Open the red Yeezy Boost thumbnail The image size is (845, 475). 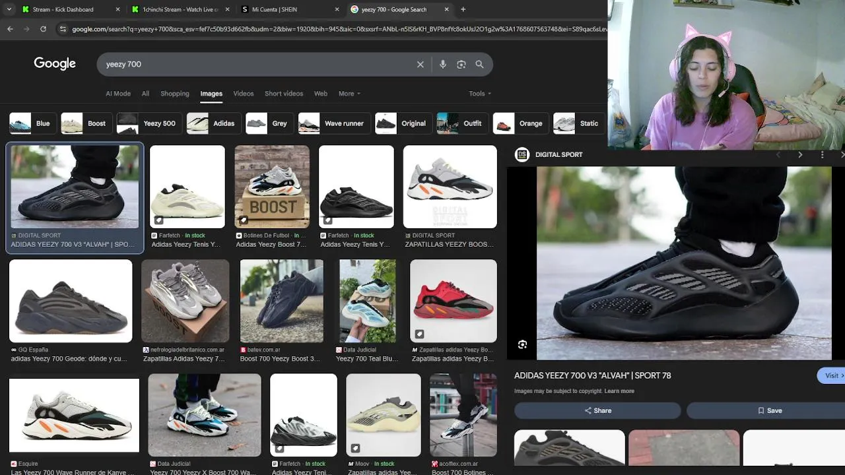point(454,301)
